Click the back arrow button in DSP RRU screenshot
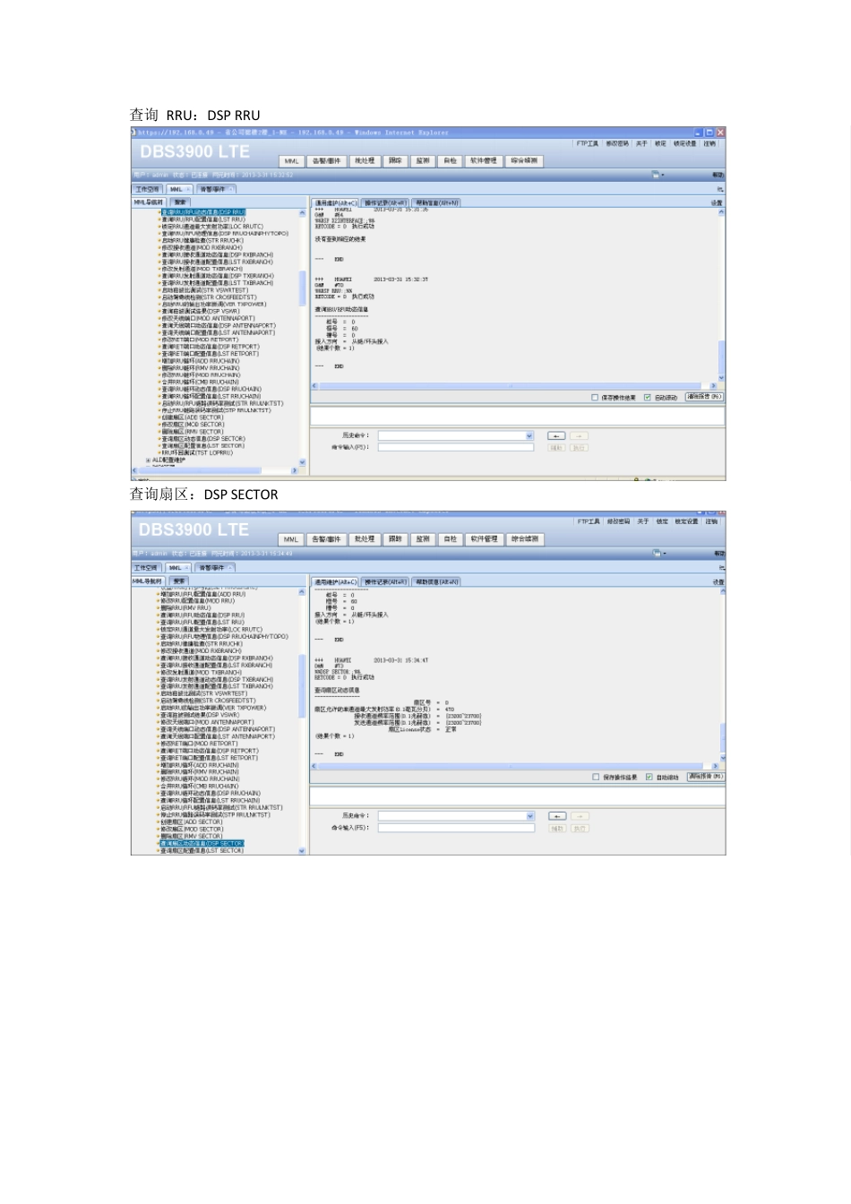 (x=556, y=436)
